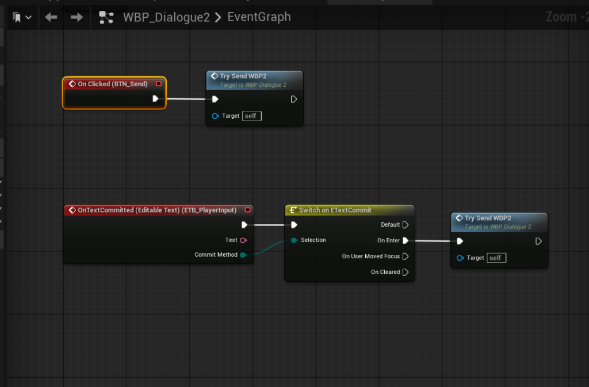Click the back navigation arrow
The height and width of the screenshot is (387, 589).
tap(51, 17)
